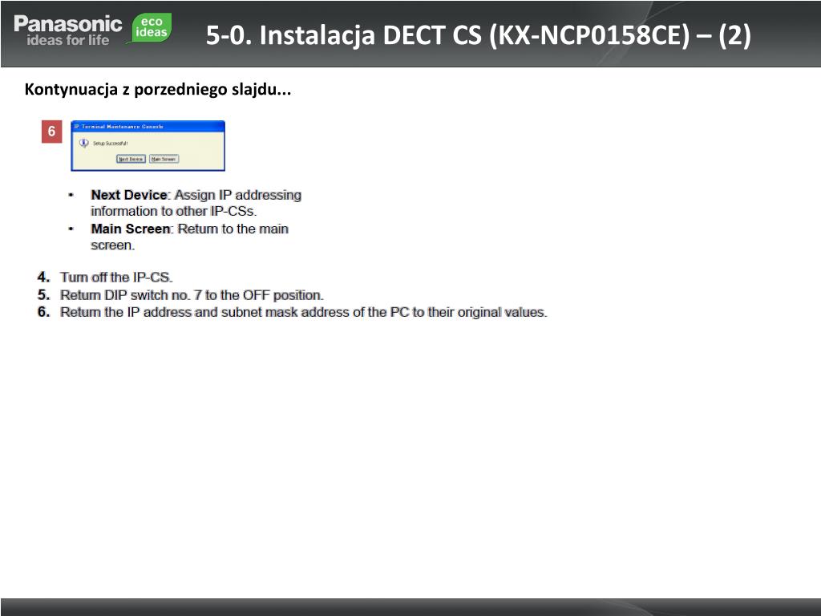Click the Next Device button in dialog
Viewport: 821px width, 616px height.
(x=131, y=159)
